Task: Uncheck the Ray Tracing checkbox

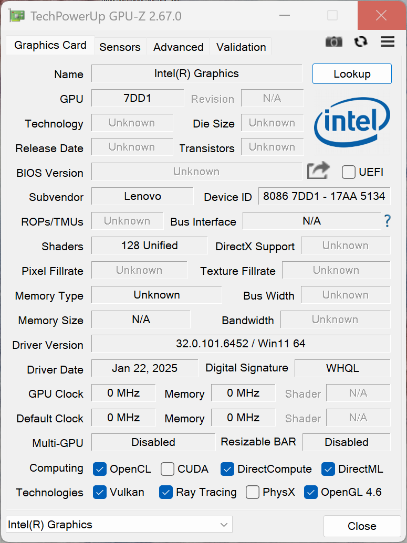Action: tap(166, 492)
